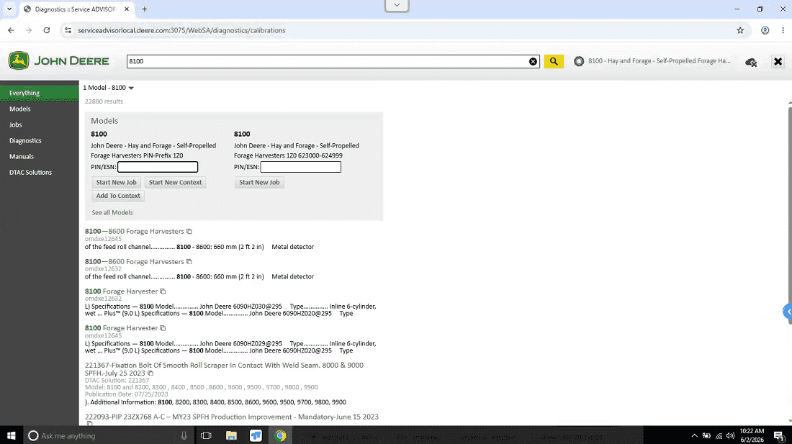Open File Explorer from taskbar
The height and width of the screenshot is (444, 792).
(x=231, y=435)
